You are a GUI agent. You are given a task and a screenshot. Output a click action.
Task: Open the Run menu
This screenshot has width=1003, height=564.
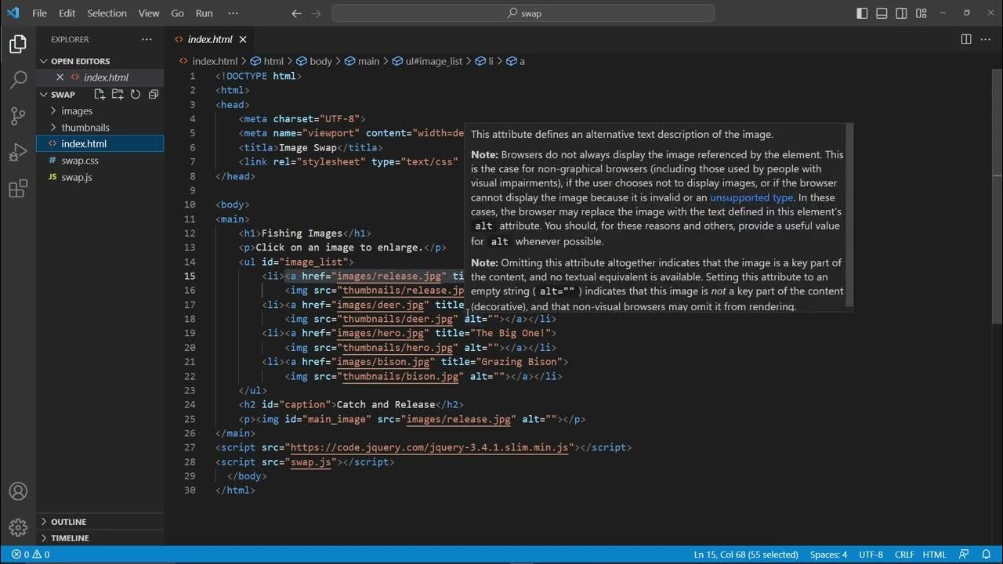(x=204, y=13)
